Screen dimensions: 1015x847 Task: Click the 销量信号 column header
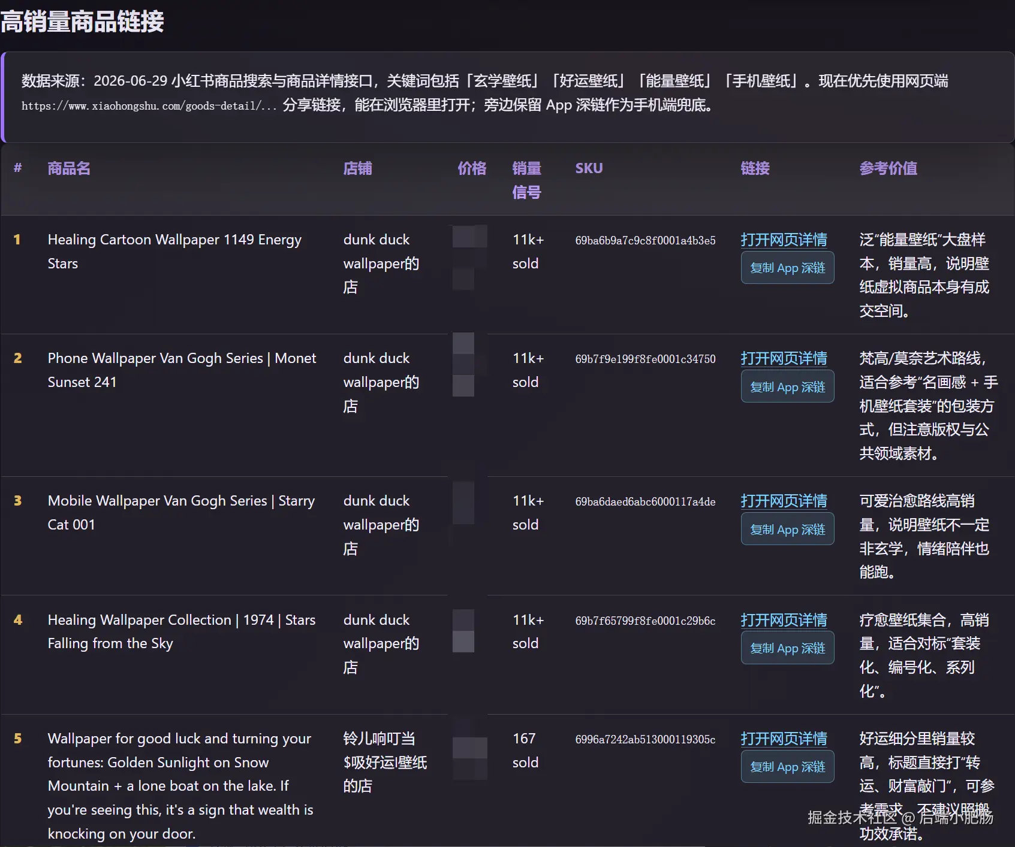[526, 180]
